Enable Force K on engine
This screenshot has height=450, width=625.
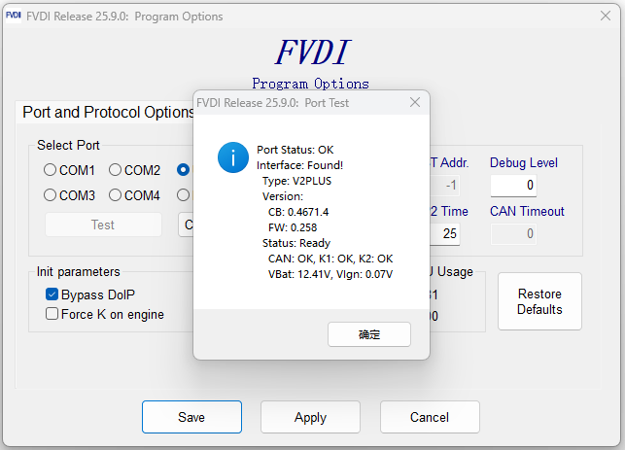pyautogui.click(x=52, y=314)
